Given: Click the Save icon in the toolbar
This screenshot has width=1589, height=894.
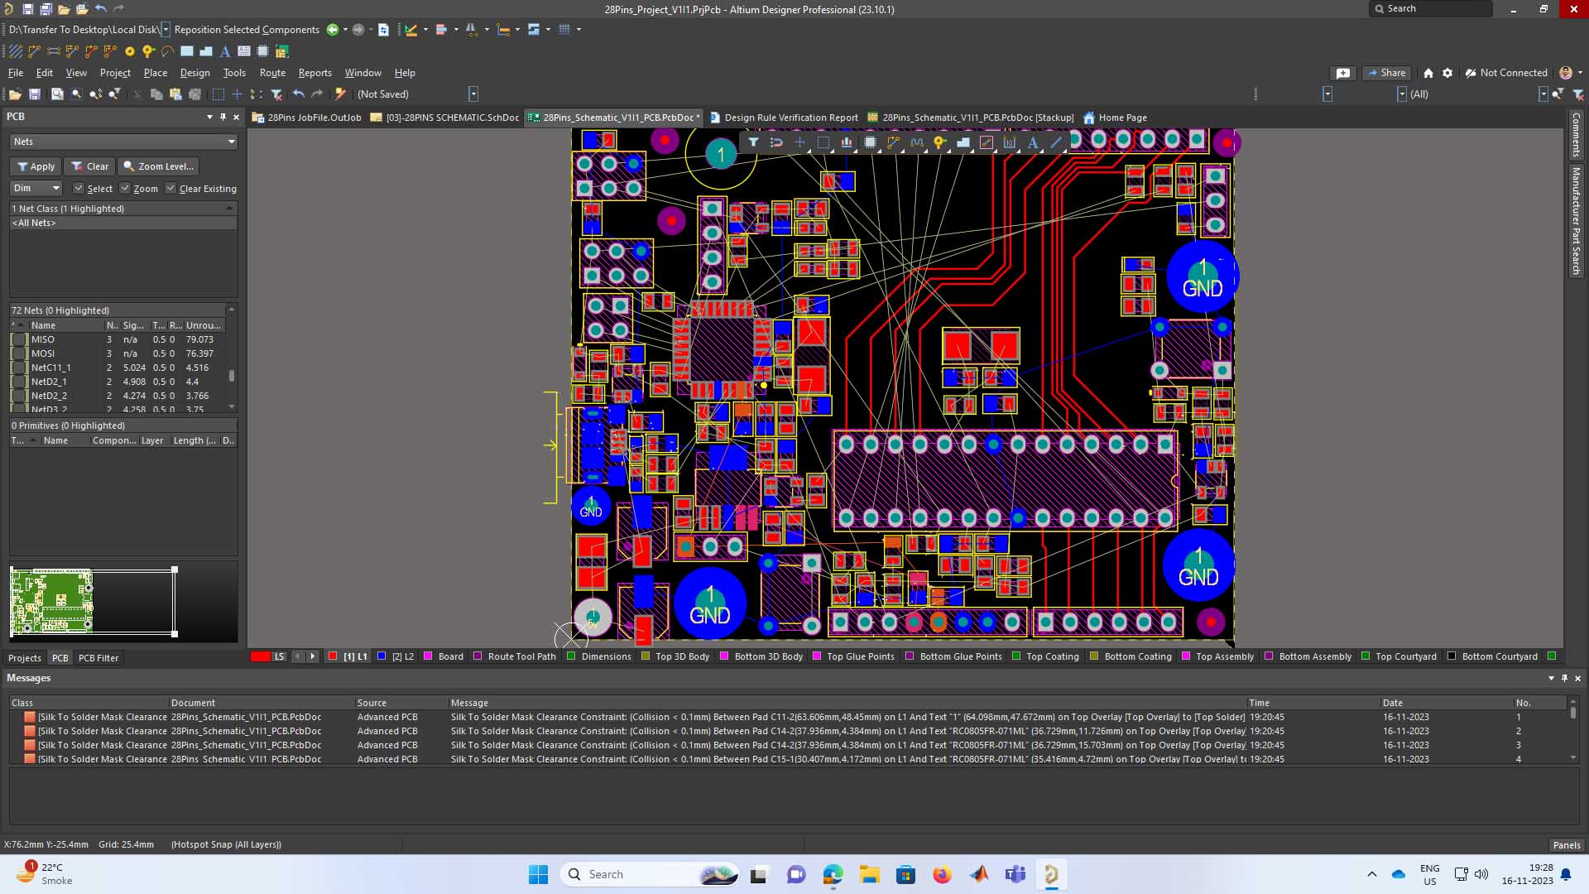Looking at the screenshot, I should pyautogui.click(x=35, y=94).
